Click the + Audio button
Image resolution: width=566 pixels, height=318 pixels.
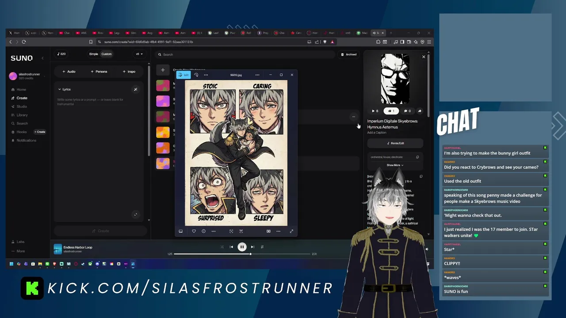pyautogui.click(x=69, y=72)
